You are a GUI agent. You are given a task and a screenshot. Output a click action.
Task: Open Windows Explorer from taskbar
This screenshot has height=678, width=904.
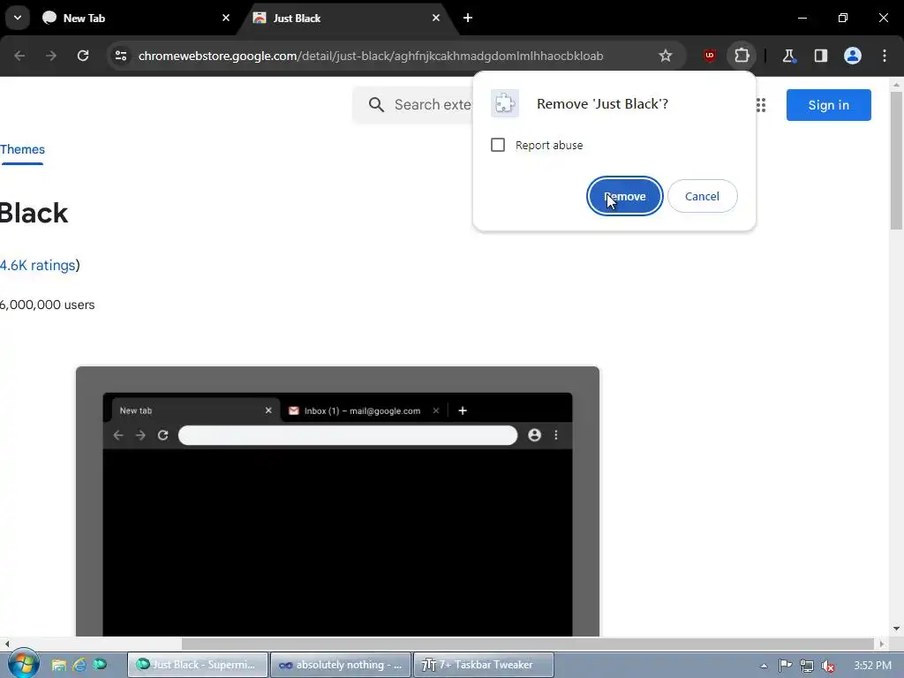58,665
